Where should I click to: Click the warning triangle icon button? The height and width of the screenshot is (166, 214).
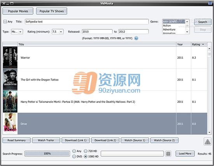pos(207,141)
